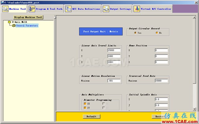Click Home Position Y field
Image resolution: width=199 pixels, height=124 pixels.
(161, 56)
